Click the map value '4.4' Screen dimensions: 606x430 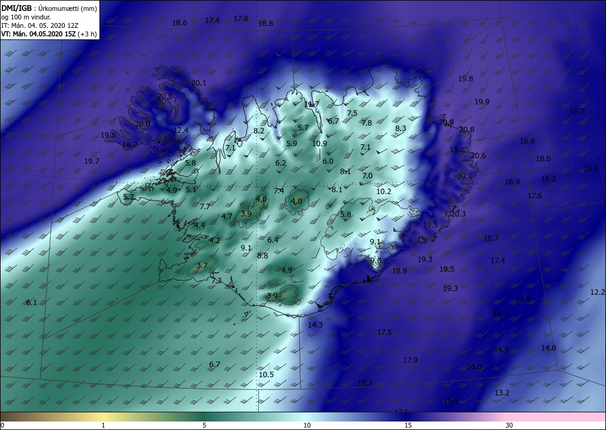coord(199,225)
